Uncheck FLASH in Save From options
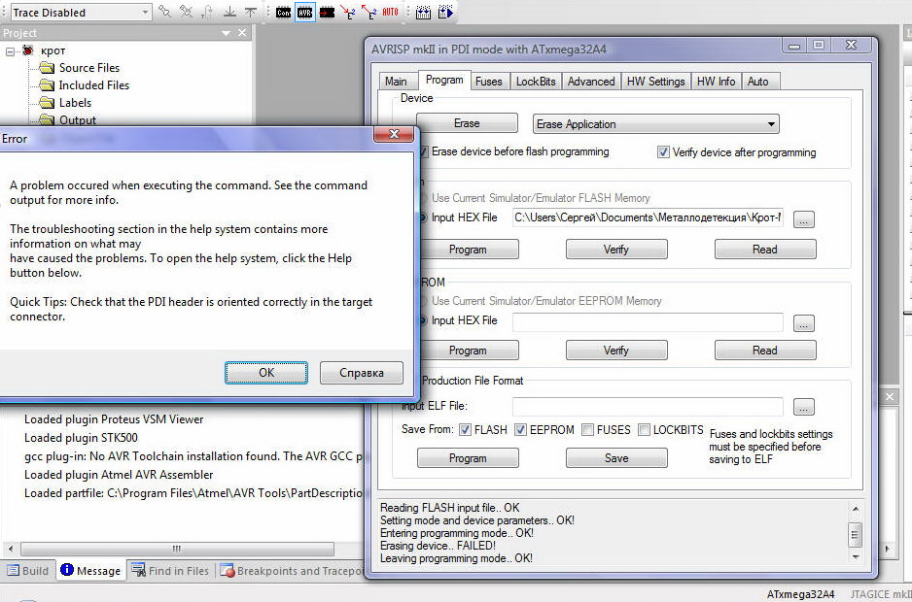 (465, 430)
